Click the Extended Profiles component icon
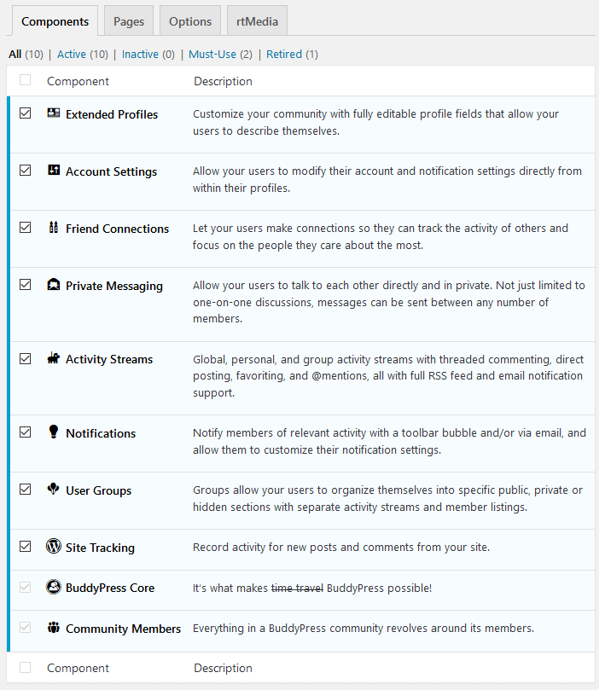Screen dimensions: 599x690 click(54, 113)
